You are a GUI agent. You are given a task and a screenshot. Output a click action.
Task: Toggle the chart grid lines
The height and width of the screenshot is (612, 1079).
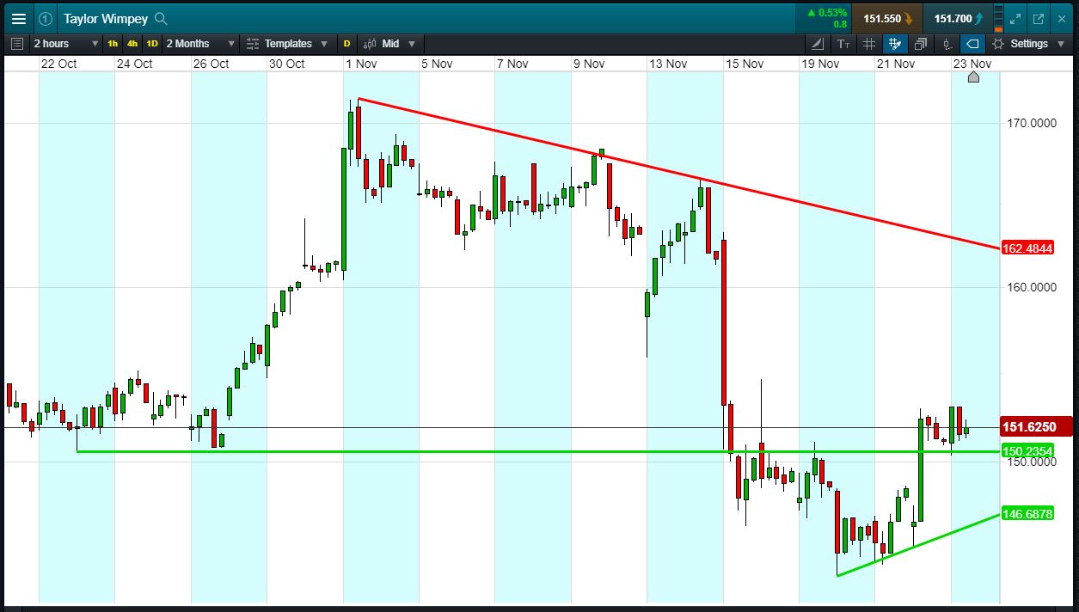coord(869,44)
